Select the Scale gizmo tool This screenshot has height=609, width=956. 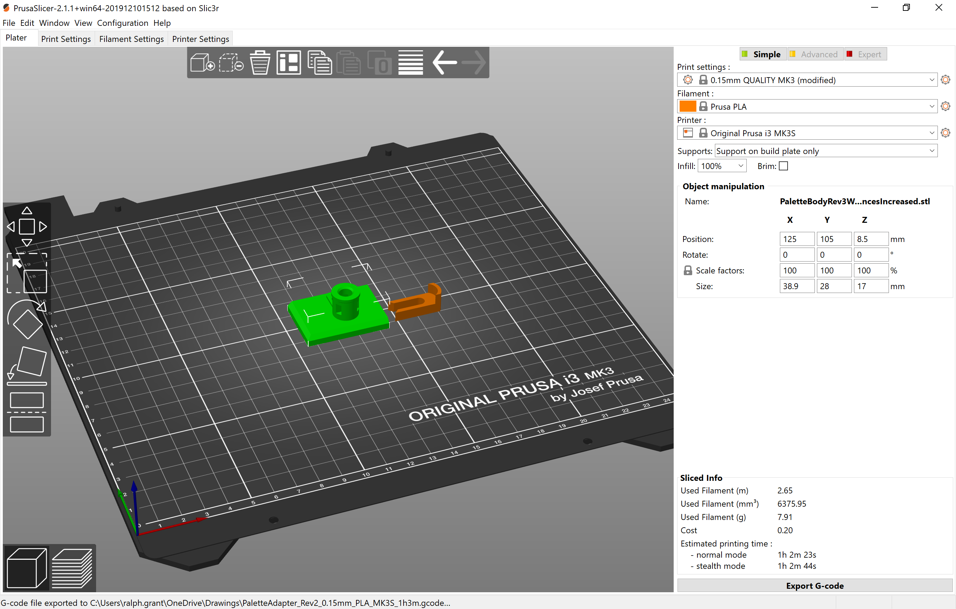click(x=27, y=273)
